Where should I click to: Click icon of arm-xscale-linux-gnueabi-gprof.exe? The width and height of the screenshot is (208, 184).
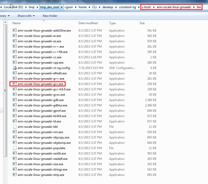[x=15, y=110]
